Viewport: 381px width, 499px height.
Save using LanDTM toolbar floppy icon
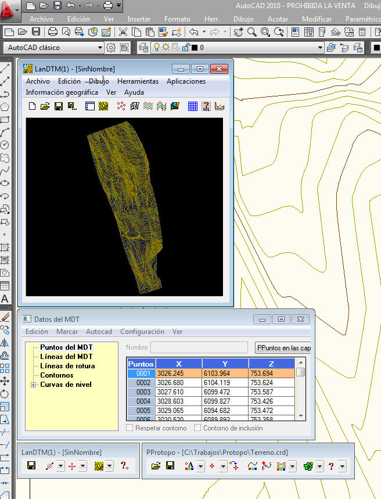tap(59, 106)
